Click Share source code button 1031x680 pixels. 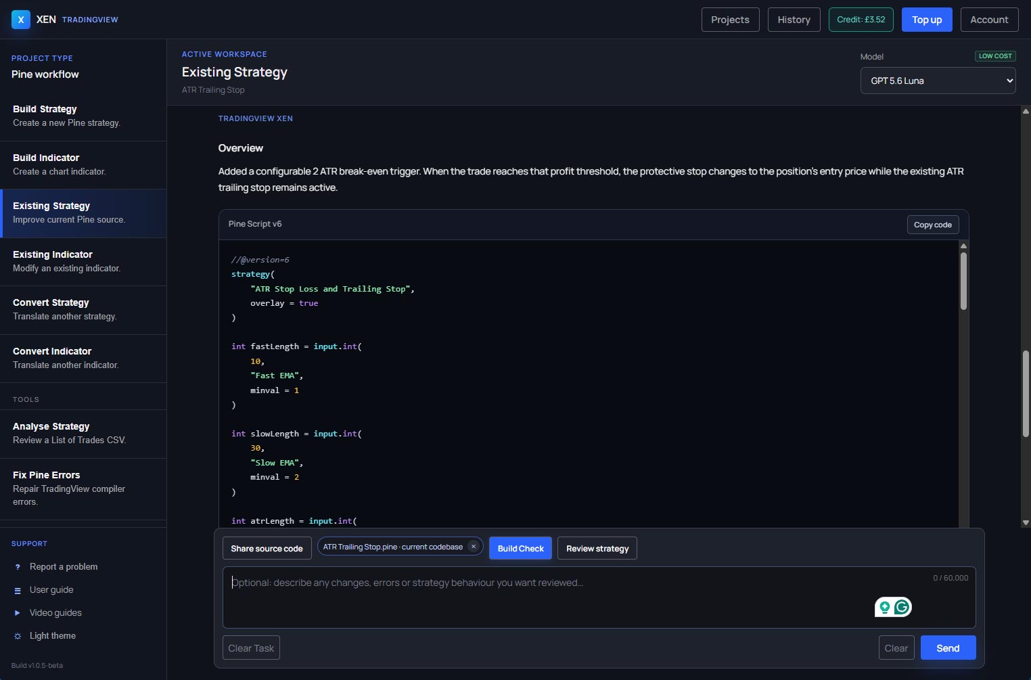click(267, 548)
